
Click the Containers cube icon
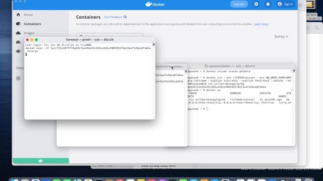(x=18, y=24)
